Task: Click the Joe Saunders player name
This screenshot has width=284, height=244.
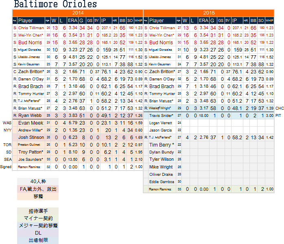Action: 31,160
